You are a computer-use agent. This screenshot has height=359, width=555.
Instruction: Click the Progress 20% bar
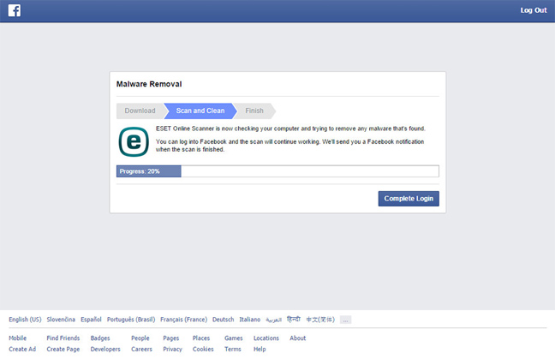click(x=277, y=171)
